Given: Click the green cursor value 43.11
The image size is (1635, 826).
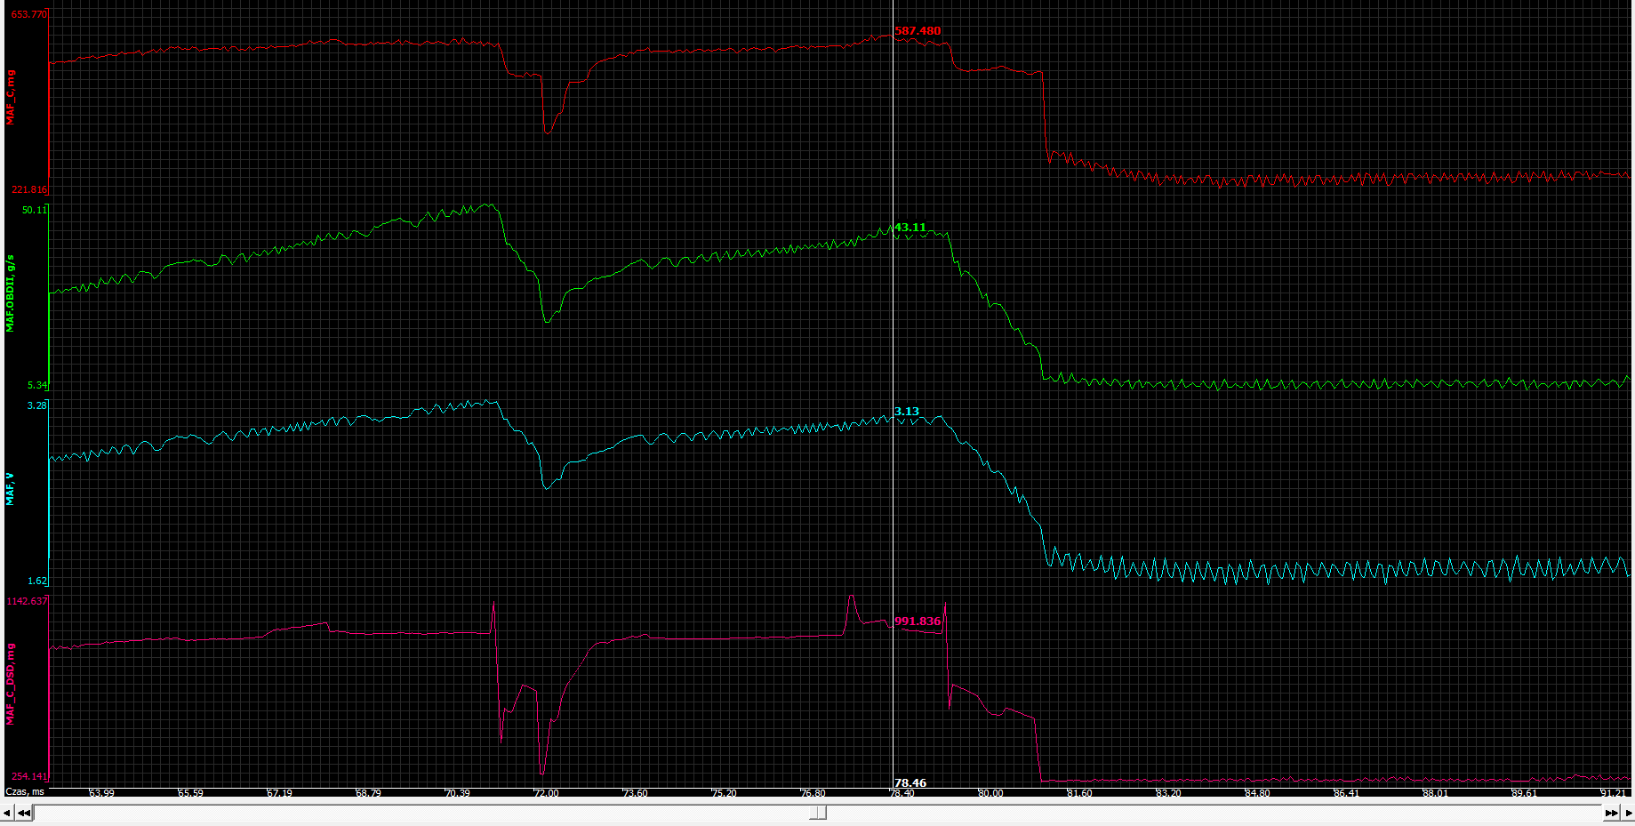Looking at the screenshot, I should coord(910,228).
